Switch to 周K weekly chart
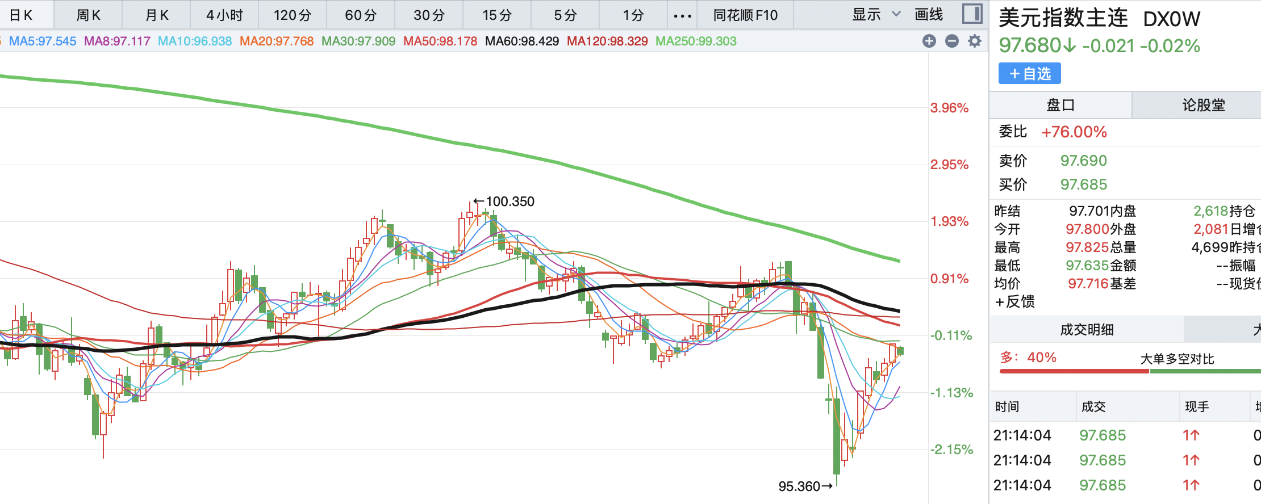Viewport: 1261px width, 504px height. pyautogui.click(x=88, y=15)
